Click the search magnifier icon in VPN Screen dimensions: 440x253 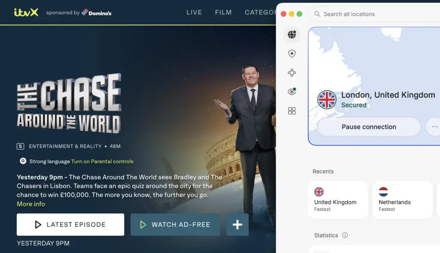click(317, 14)
